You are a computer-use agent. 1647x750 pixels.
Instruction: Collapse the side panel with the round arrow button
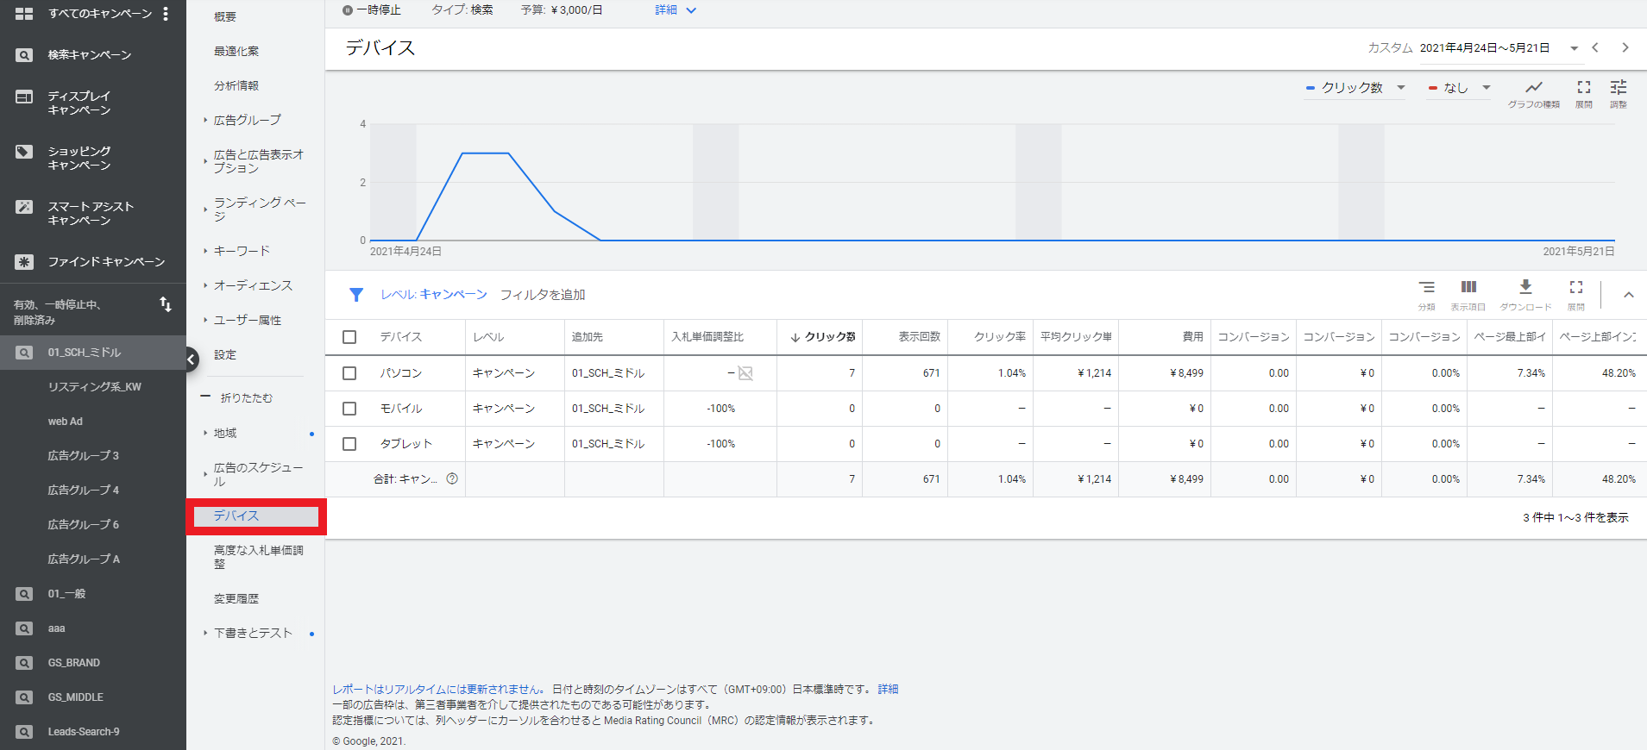coord(191,359)
